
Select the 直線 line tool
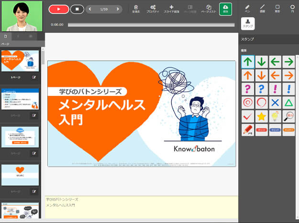click(x=262, y=9)
